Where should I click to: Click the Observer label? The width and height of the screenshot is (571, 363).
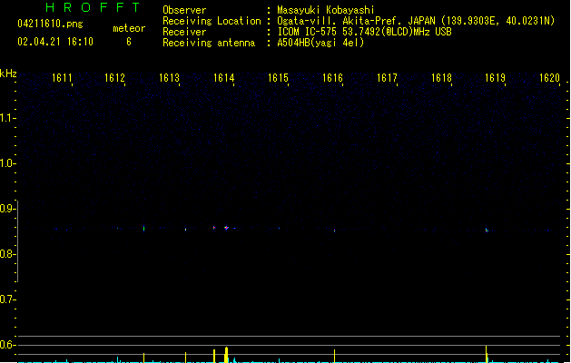coord(184,10)
